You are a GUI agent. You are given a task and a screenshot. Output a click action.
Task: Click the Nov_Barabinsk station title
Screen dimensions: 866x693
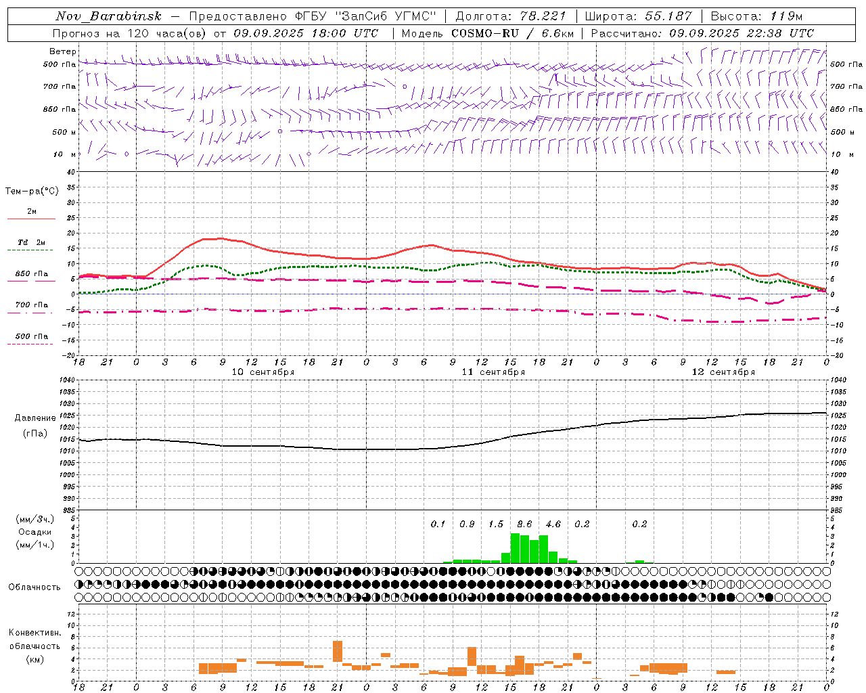pos(109,16)
